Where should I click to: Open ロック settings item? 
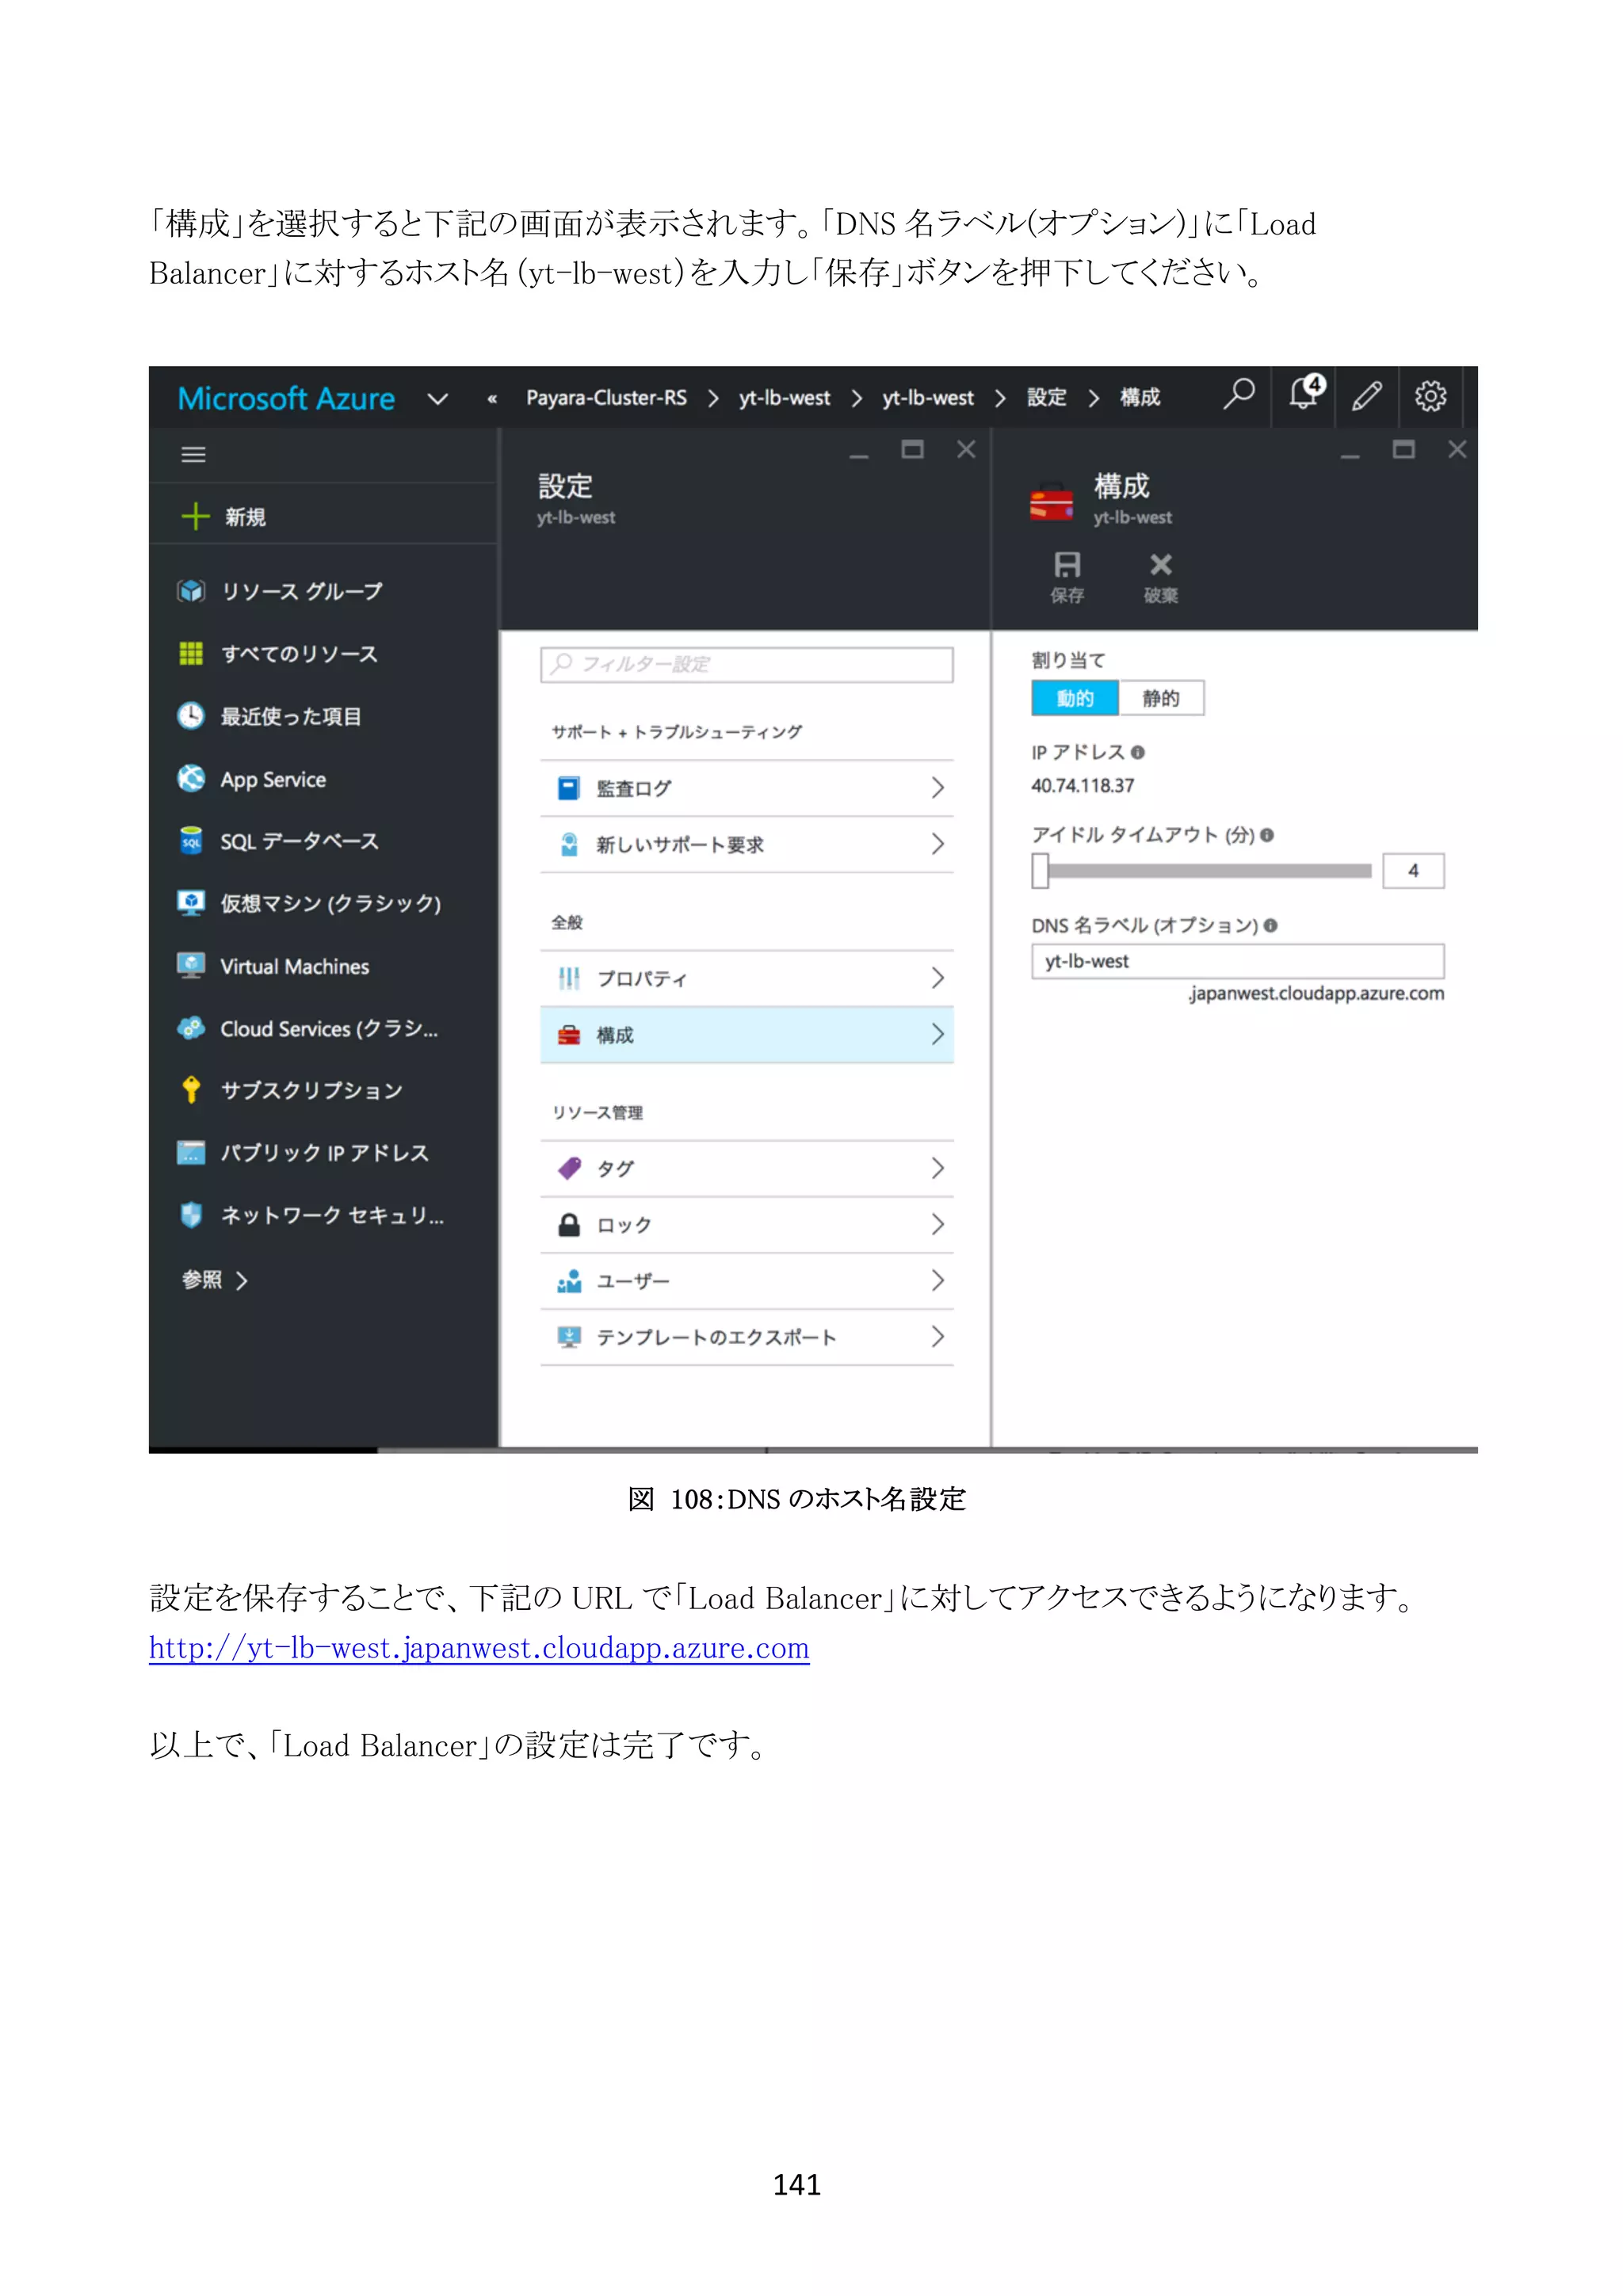point(747,1225)
